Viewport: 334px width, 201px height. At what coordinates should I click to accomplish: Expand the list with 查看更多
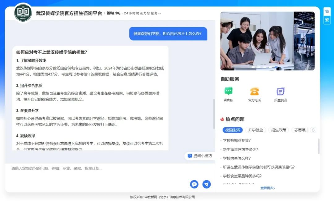(x=268, y=188)
